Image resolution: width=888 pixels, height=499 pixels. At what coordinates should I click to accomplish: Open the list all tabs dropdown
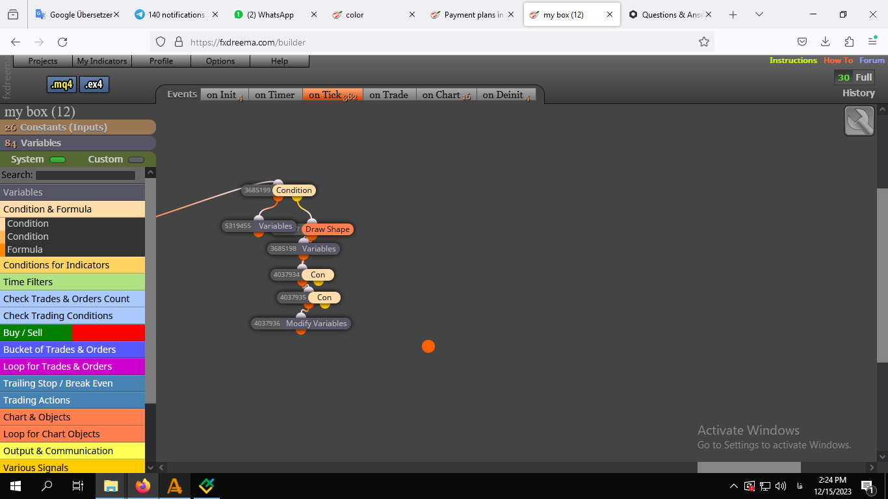pos(759,14)
